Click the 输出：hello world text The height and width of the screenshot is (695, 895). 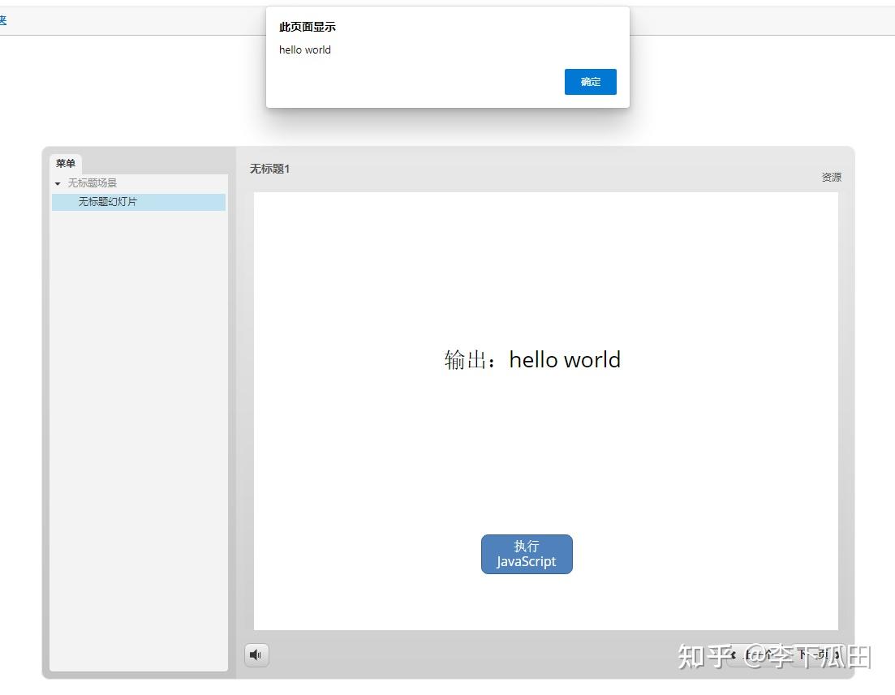point(532,359)
